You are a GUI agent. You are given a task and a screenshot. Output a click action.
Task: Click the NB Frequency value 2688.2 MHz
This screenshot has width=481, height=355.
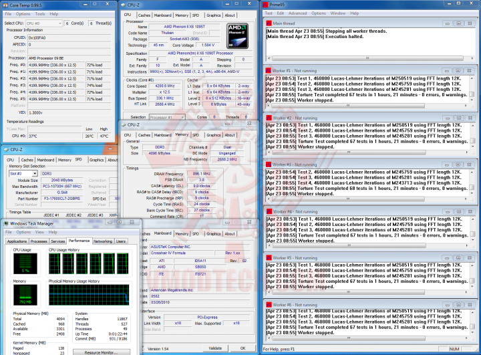pos(227,159)
